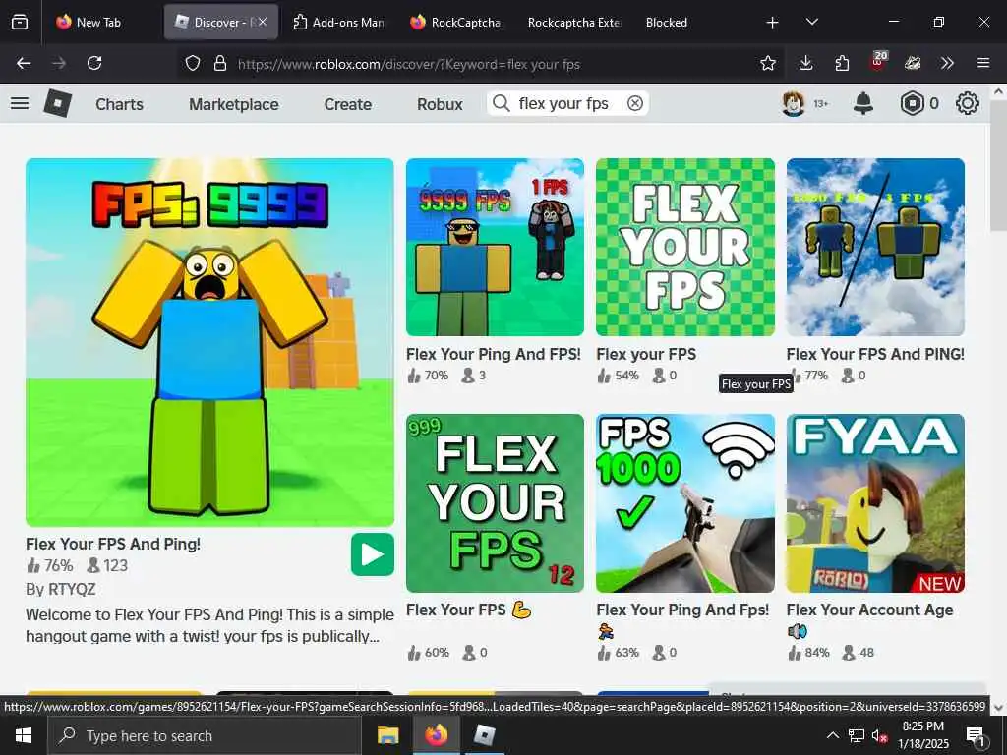
Task: Switch to the Blocked tab
Action: click(x=667, y=22)
